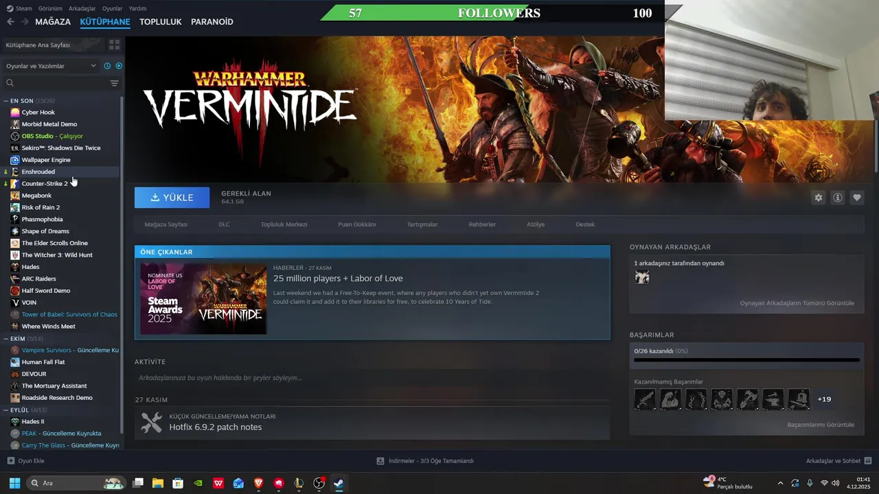Open Puan Dükkânı link

[356, 224]
